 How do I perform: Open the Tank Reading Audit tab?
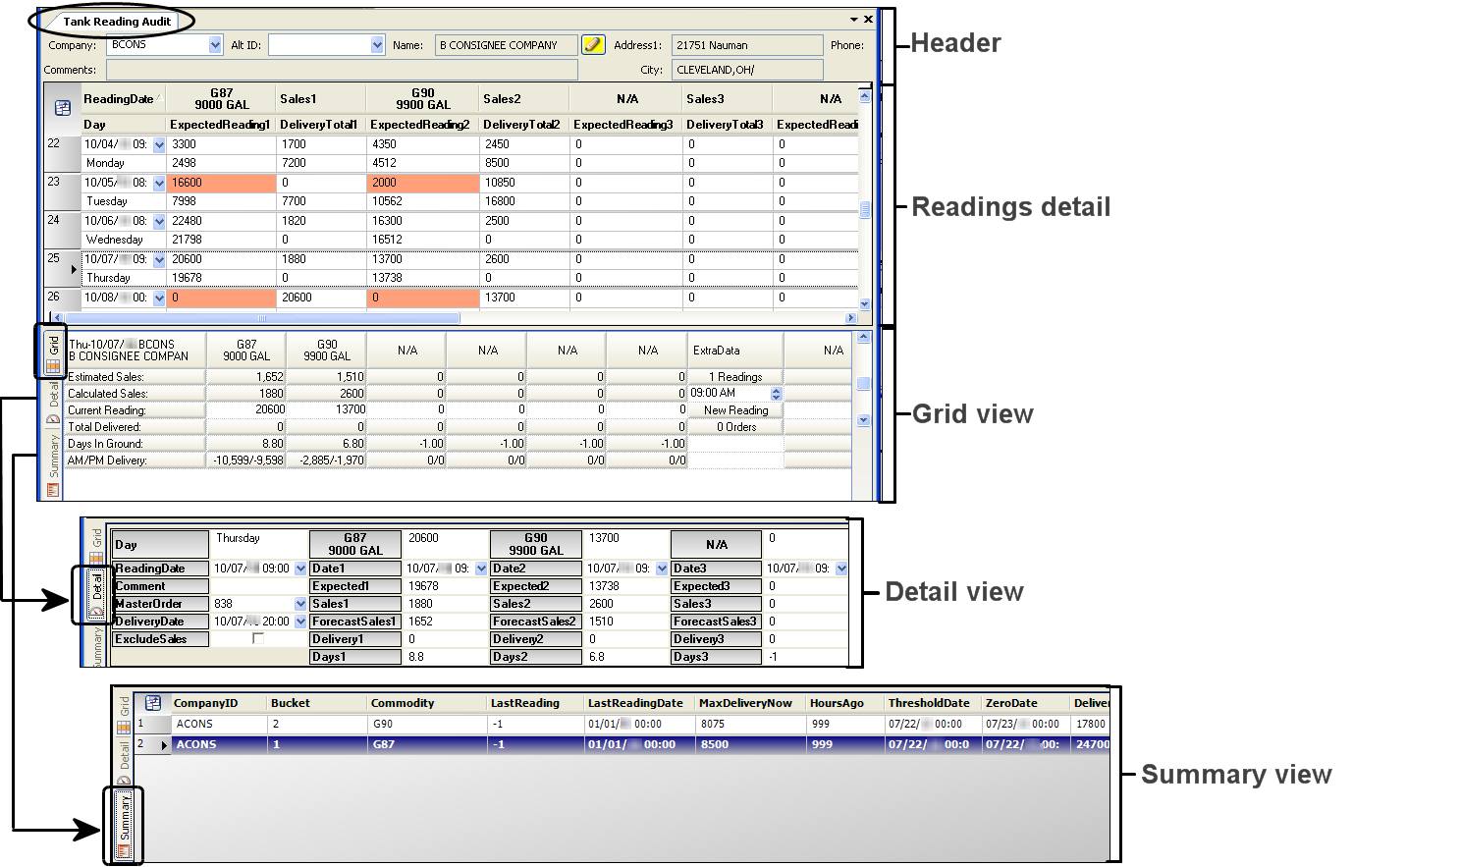click(117, 21)
